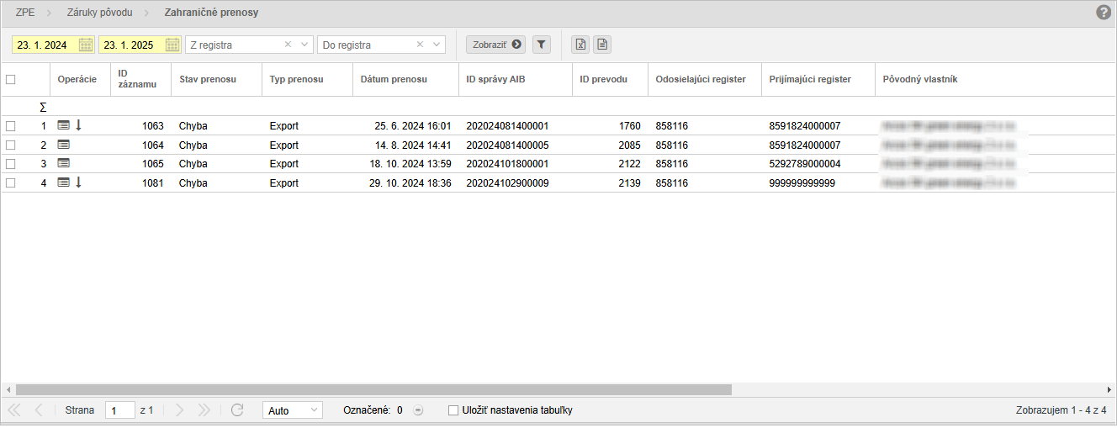Click scroll left arrow on horizontal scrollbar
The height and width of the screenshot is (428, 1117).
click(x=7, y=390)
